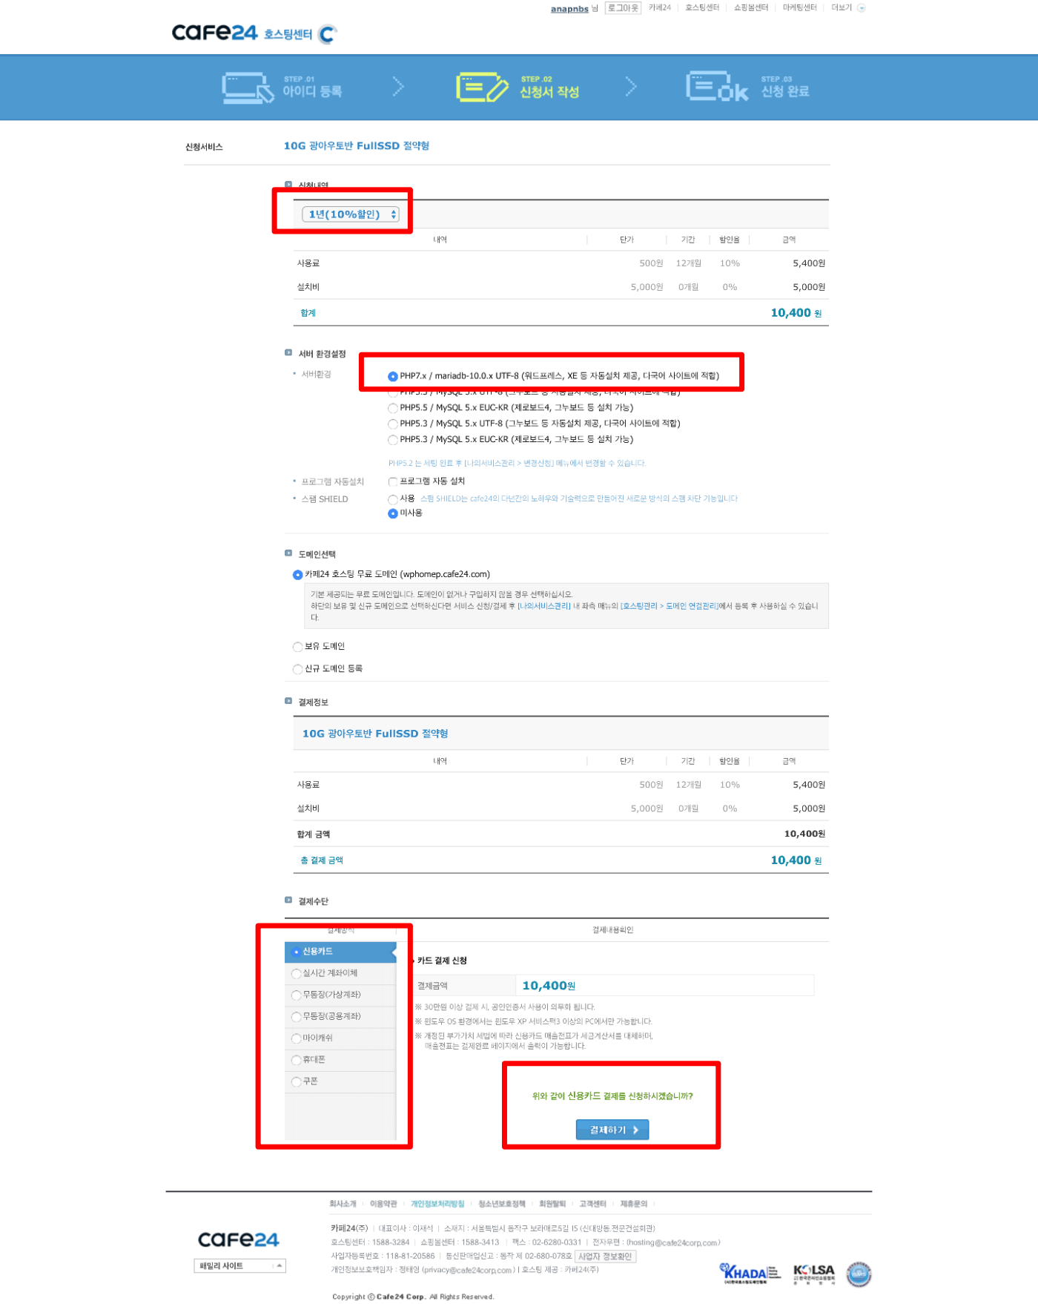The width and height of the screenshot is (1038, 1304).
Task: Open the 이용약관 footer link
Action: (383, 1204)
